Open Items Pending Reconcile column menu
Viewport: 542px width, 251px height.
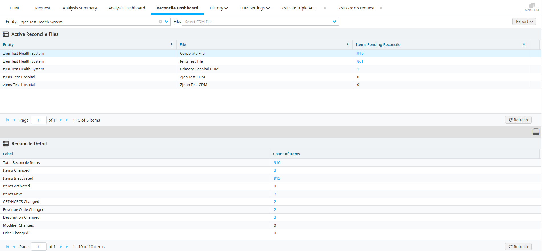click(524, 45)
